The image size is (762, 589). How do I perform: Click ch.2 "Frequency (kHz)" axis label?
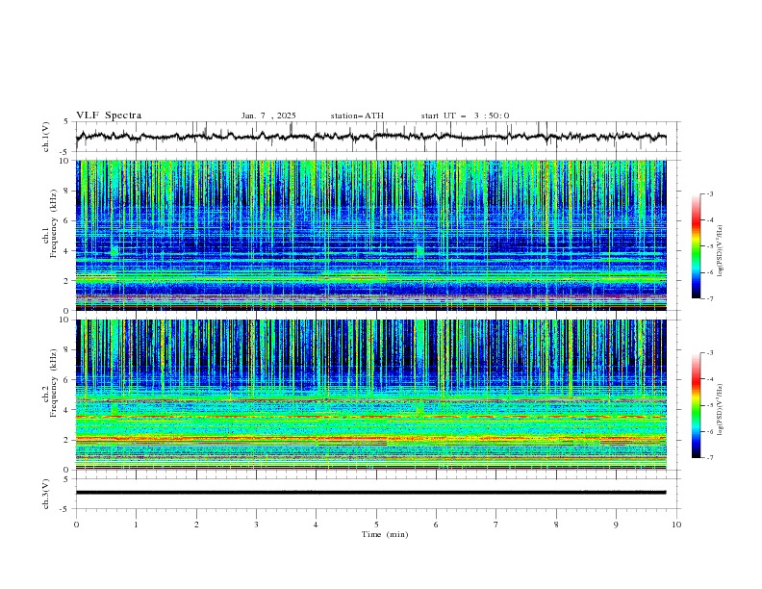point(54,383)
